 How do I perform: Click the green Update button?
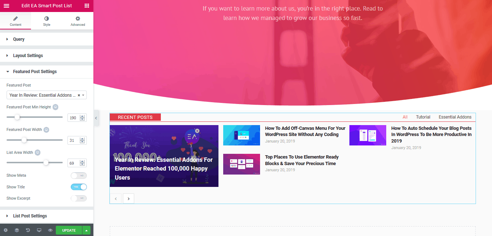point(69,230)
